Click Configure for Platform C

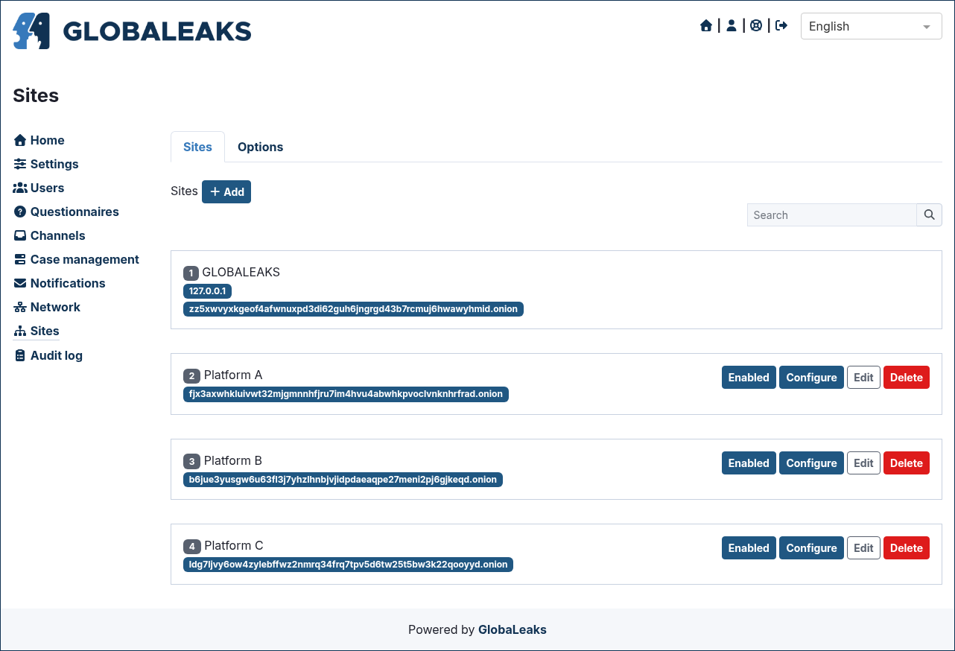811,547
